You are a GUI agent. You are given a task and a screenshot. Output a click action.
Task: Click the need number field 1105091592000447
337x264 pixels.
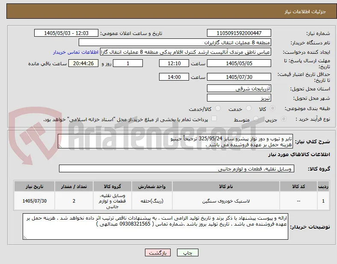tap(239, 33)
